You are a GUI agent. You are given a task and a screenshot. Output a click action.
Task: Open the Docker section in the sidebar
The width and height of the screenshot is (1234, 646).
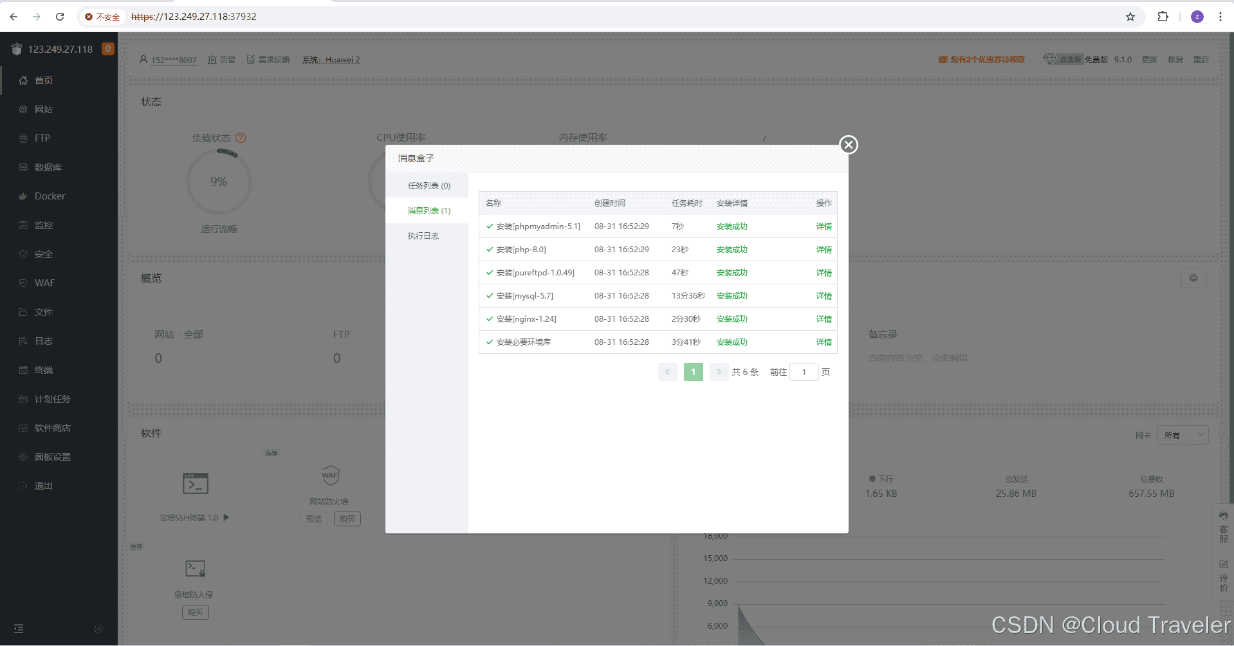[x=48, y=196]
